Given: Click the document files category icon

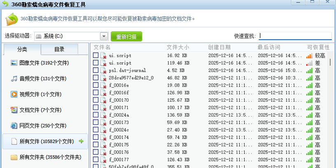Looking at the screenshot, I should (14, 110).
